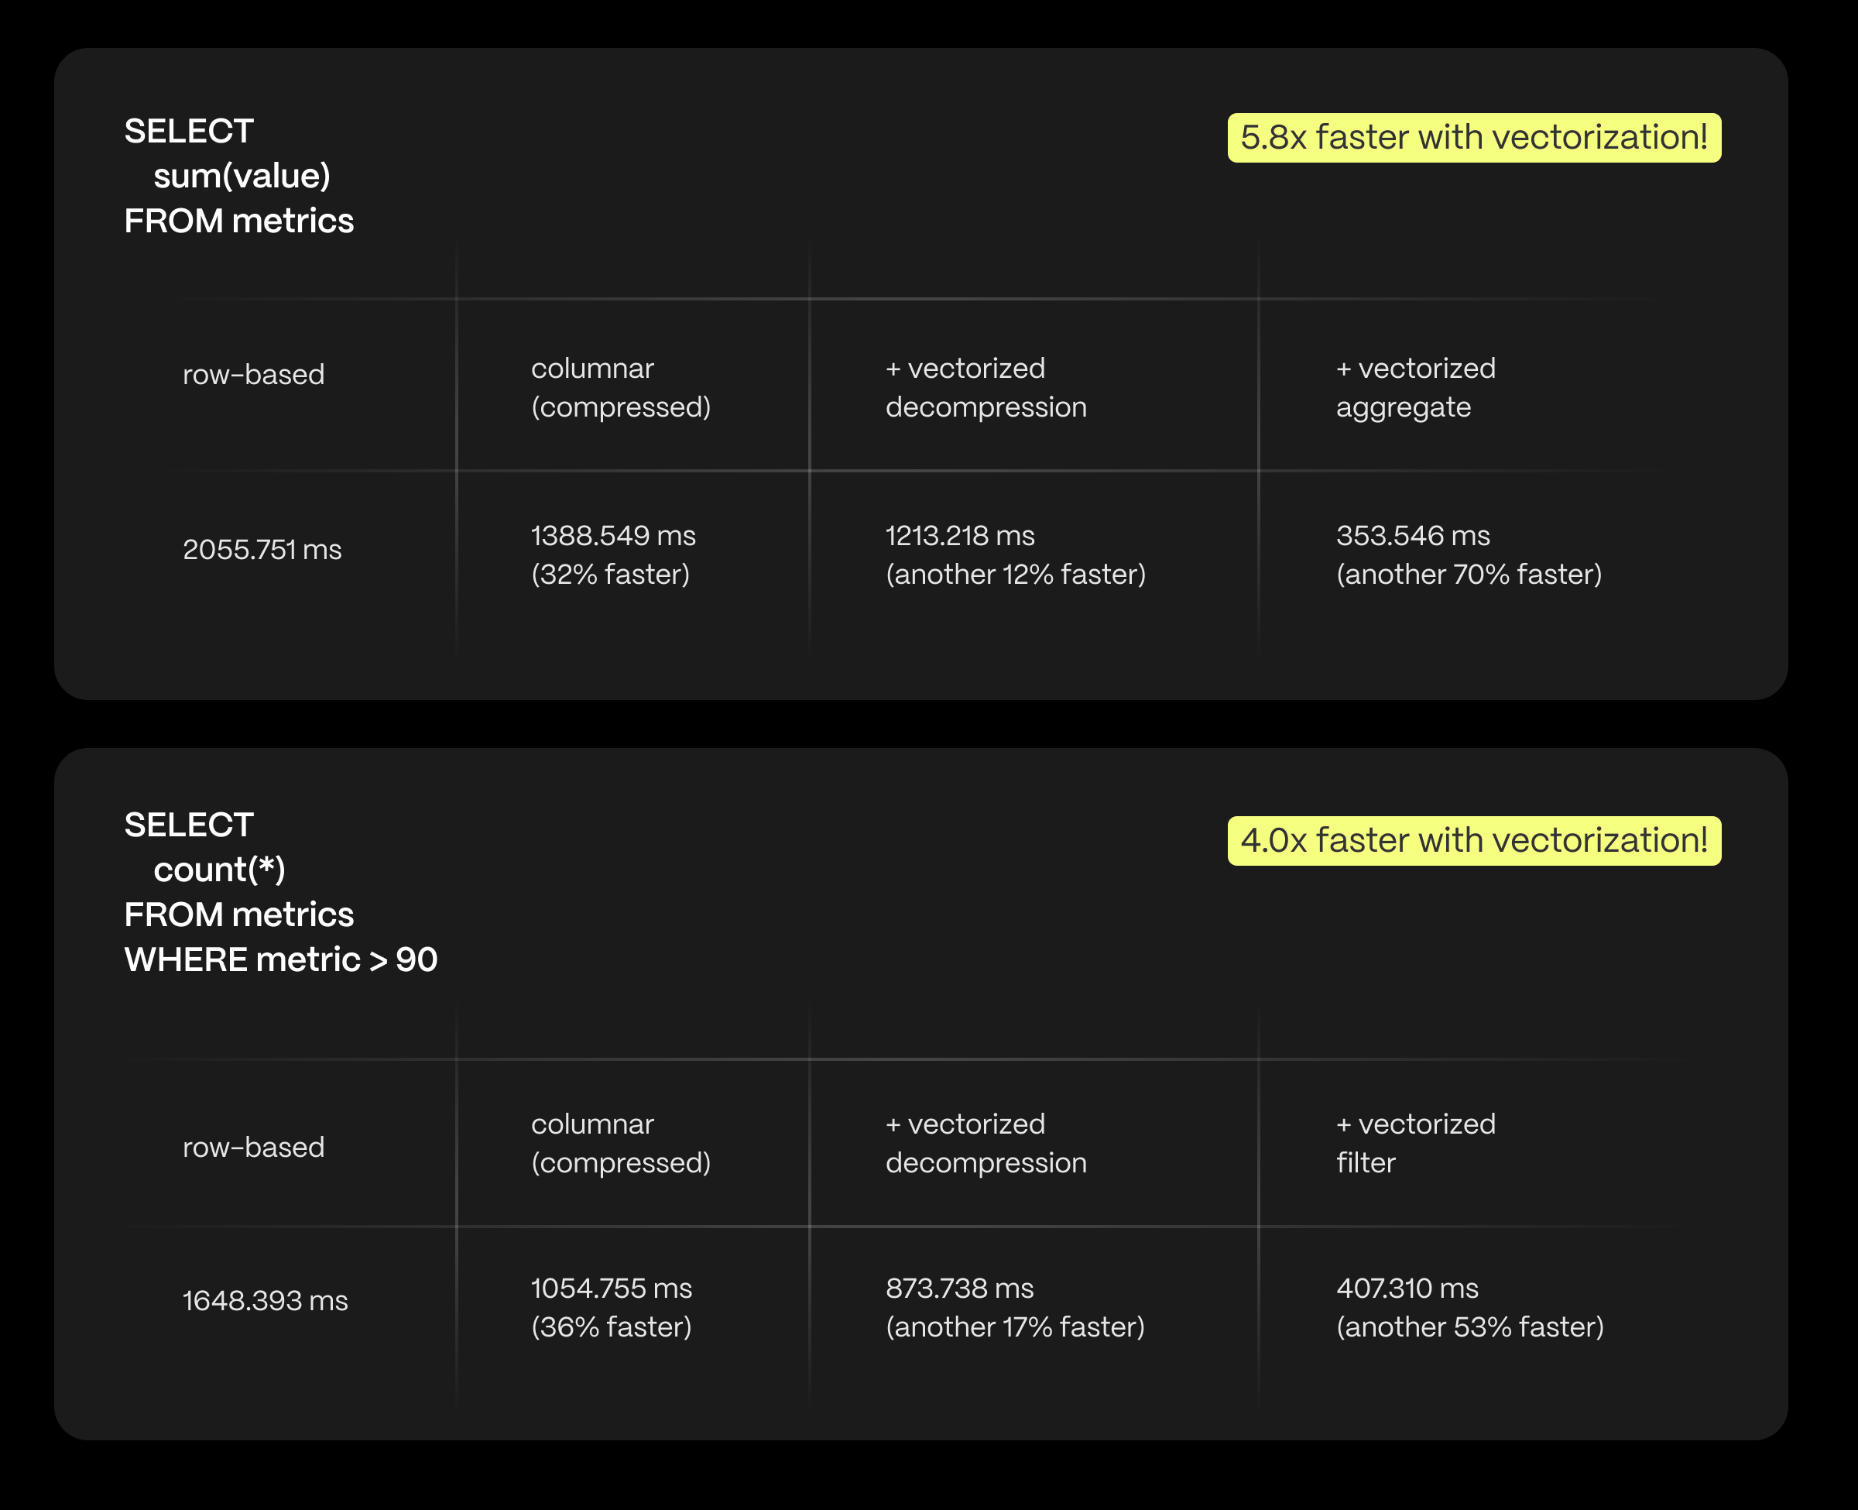
Task: Click the "1648.393 ms" row-based result
Action: pos(266,1300)
